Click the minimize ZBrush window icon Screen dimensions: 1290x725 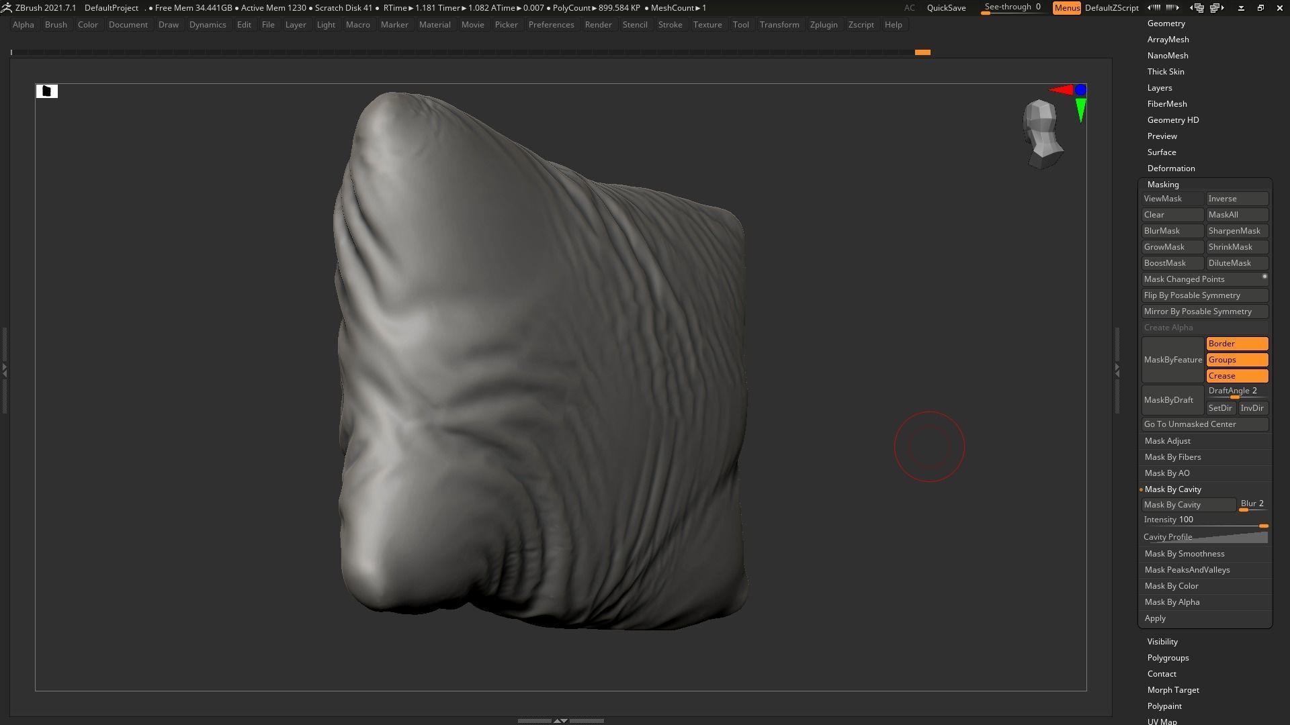(1241, 8)
